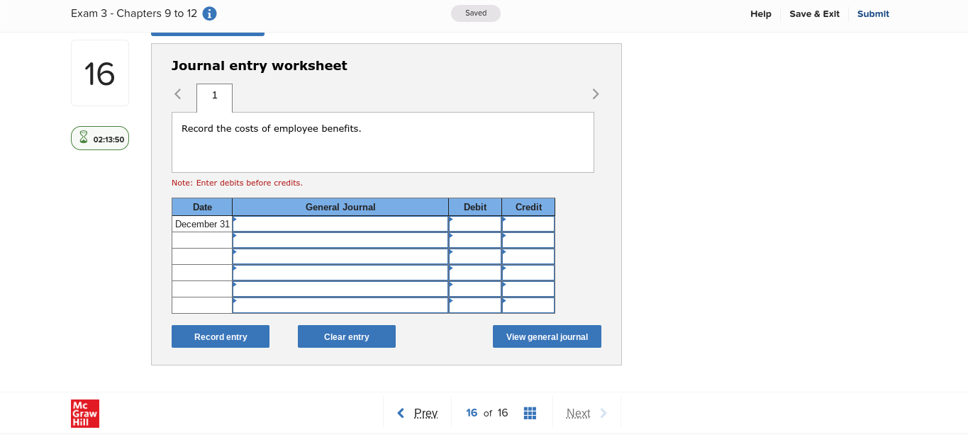This screenshot has width=968, height=437.
Task: Open the account dropdown in the second journal row
Action: pos(340,240)
